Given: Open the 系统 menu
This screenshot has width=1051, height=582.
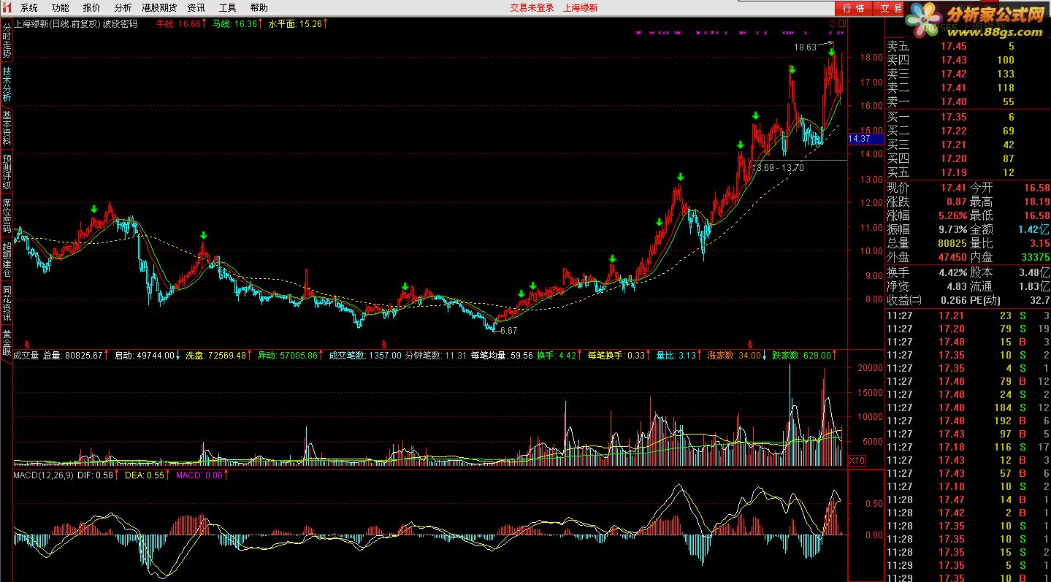Looking at the screenshot, I should (x=29, y=8).
